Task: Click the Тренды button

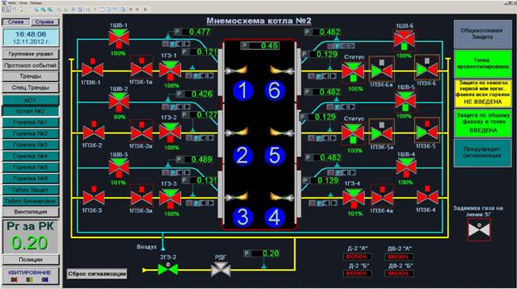Action: (x=30, y=76)
